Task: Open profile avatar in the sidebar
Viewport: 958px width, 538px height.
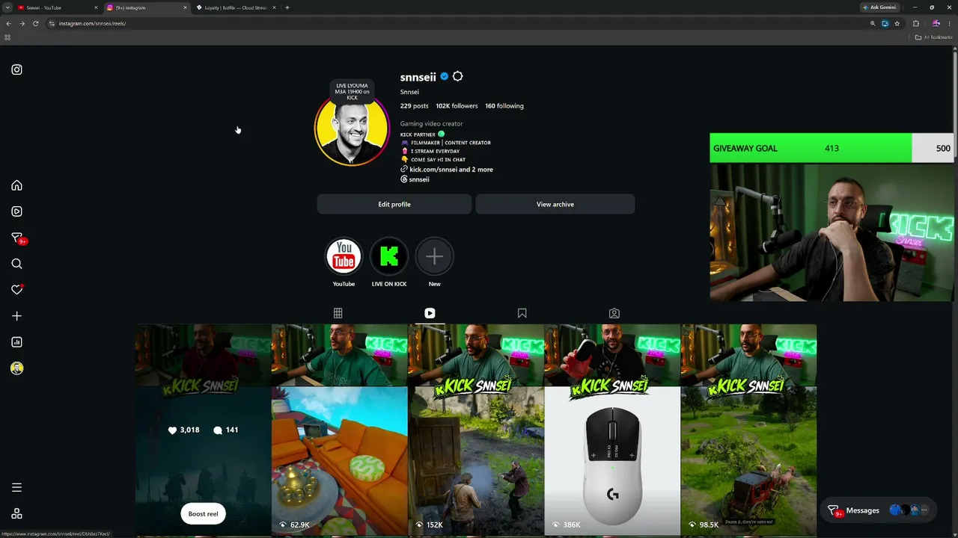Action: tap(16, 368)
